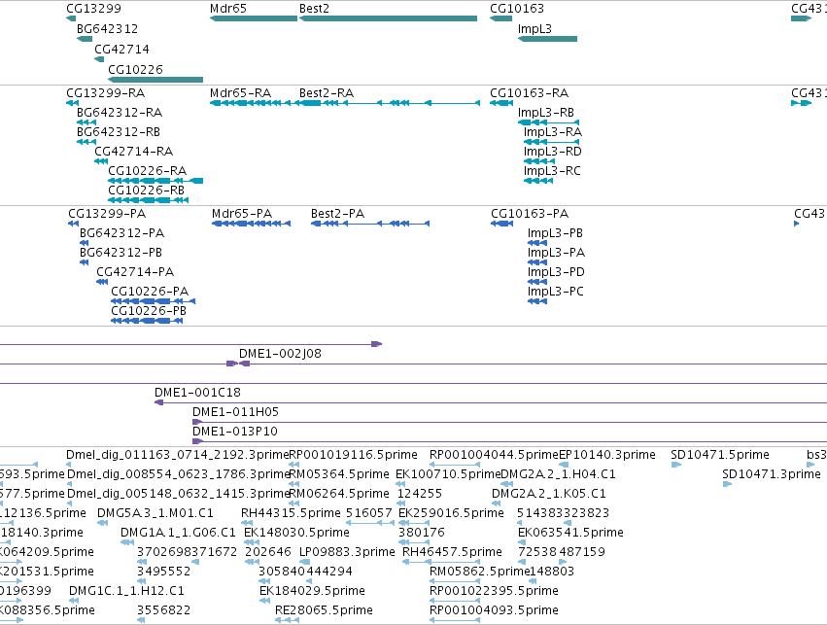Click the EK148030.5prime EST label
Viewport: 827px width, 625px height.
click(297, 533)
